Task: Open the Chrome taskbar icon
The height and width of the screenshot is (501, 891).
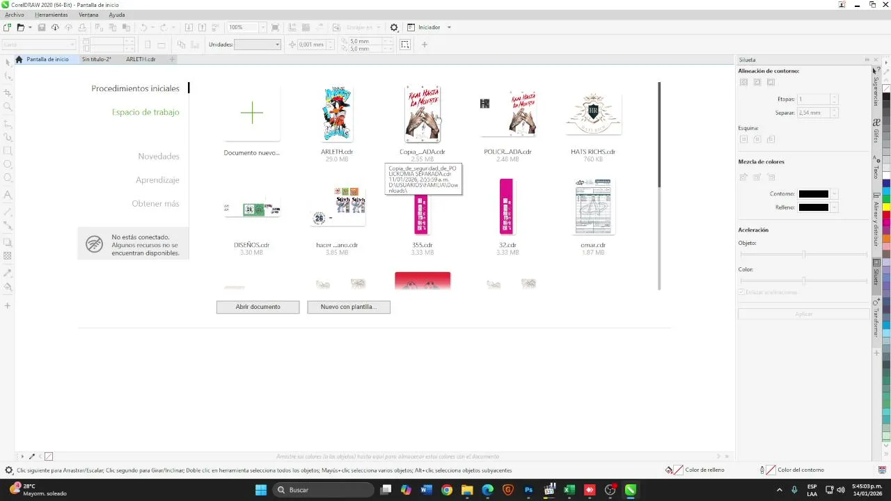Action: click(447, 490)
